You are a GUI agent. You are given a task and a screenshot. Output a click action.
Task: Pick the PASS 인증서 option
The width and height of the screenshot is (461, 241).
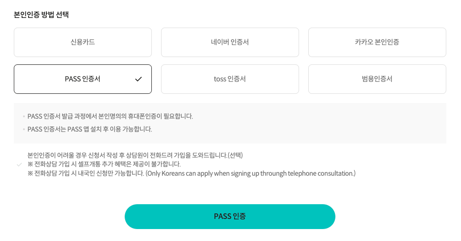pos(83,79)
